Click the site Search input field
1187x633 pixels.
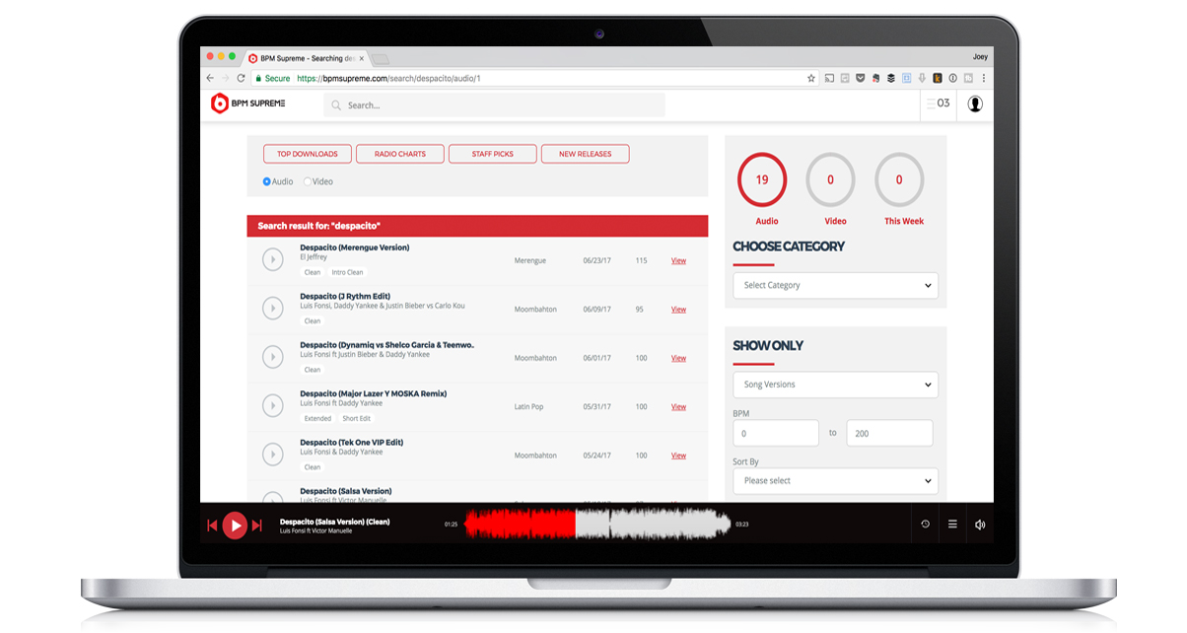(x=494, y=105)
